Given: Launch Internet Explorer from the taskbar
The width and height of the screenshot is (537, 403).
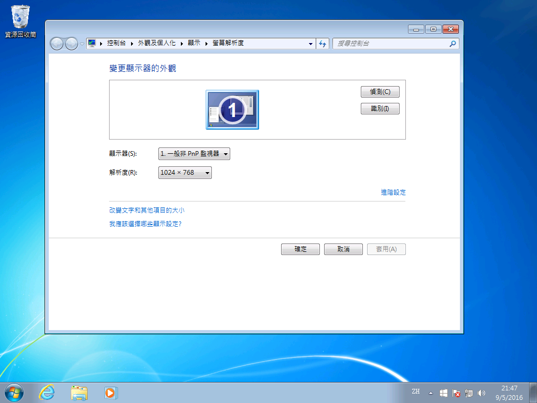Looking at the screenshot, I should coord(47,392).
